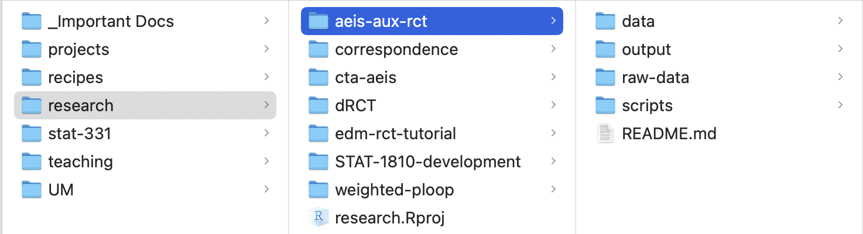Expand the output folder chevron
Image resolution: width=863 pixels, height=234 pixels.
[x=840, y=49]
